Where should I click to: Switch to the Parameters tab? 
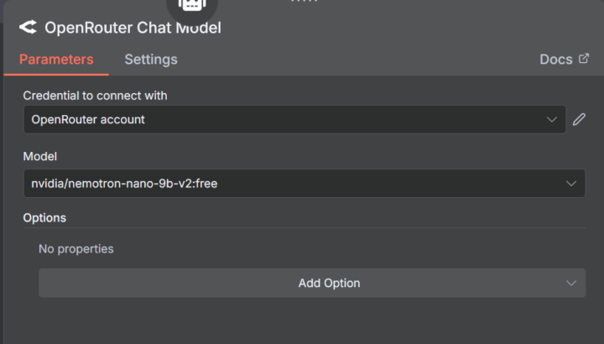click(x=56, y=60)
